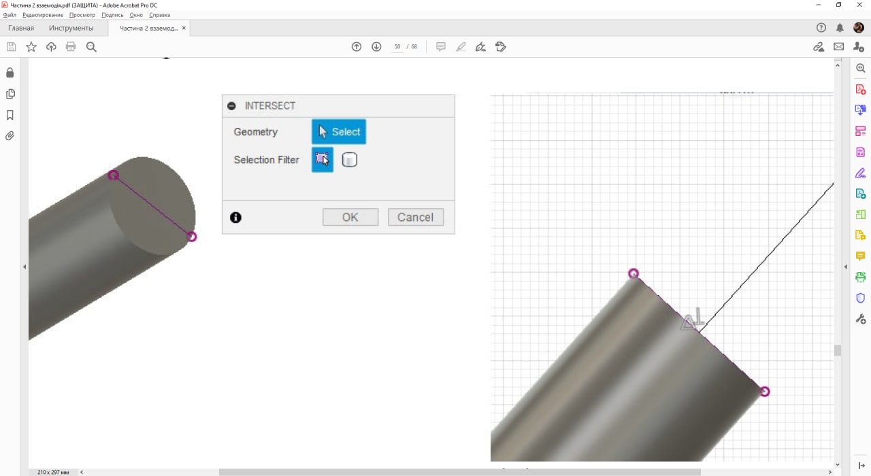Open the Справка menu

(159, 15)
